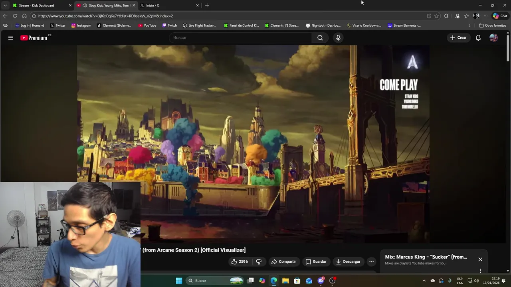Show more bookmarks chevron
The image size is (511, 287).
[x=469, y=26]
